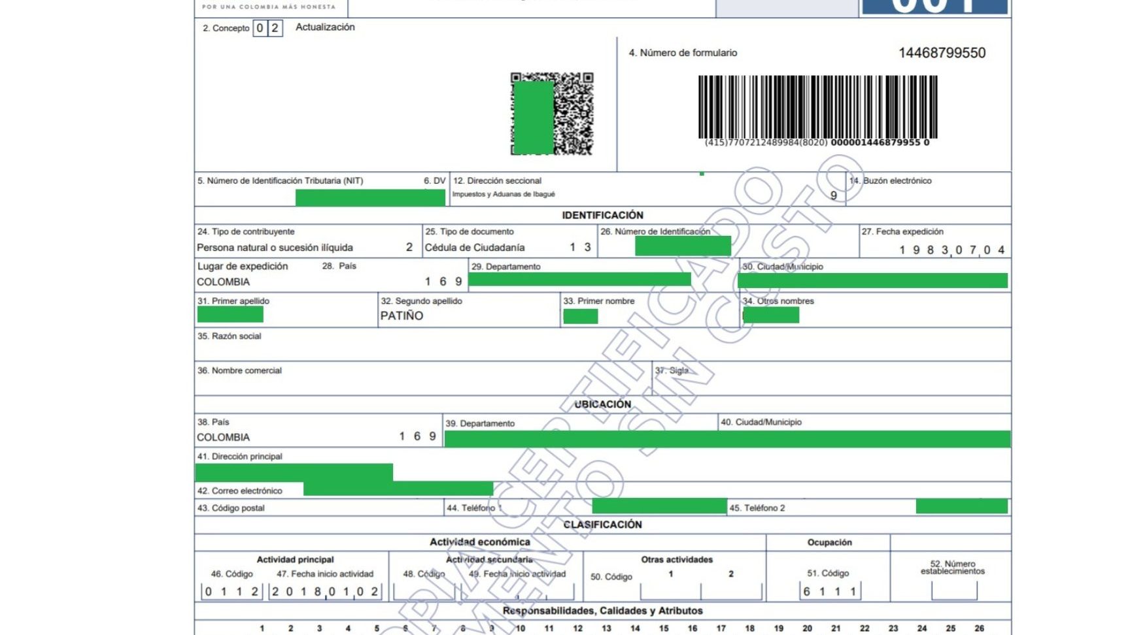
Task: Select text "Impuestos y Aduanas de Ibagué"
Action: coord(504,194)
